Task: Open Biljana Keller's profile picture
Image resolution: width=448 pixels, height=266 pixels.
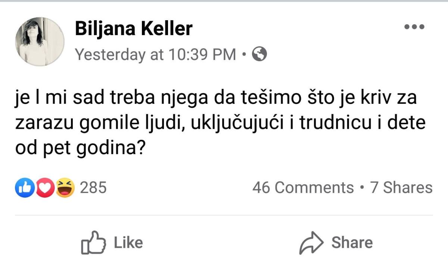Action: (40, 42)
